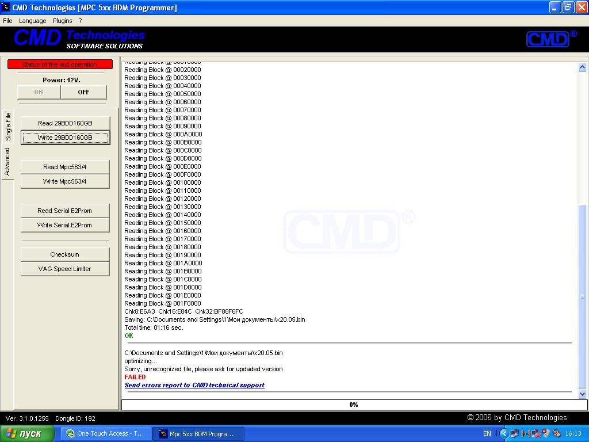Click the first network connection tray icon
Image resolution: width=589 pixels, height=442 pixels.
pos(514,433)
